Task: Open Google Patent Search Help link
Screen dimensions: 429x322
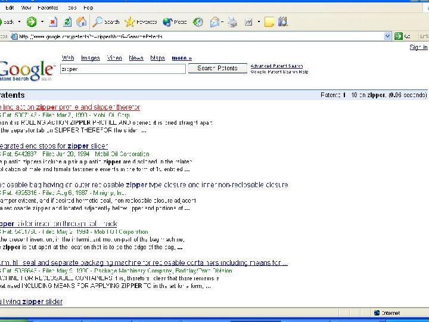Action: 279,72
